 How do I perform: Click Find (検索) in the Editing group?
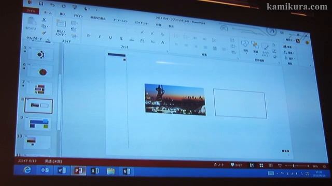(288, 47)
